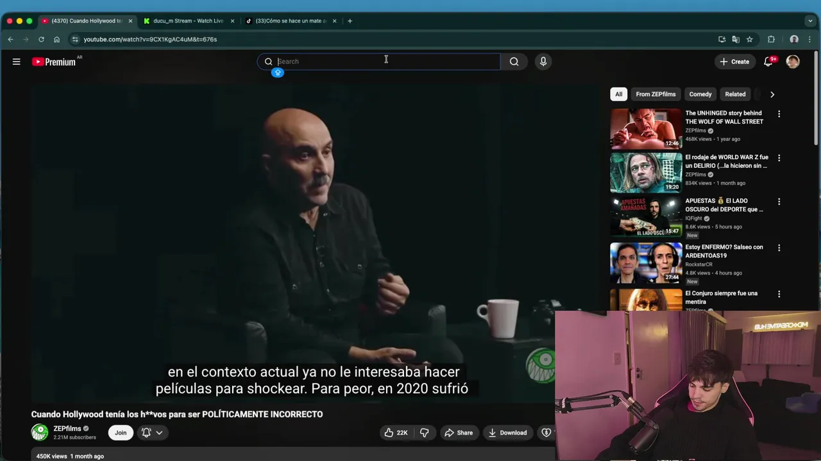821x461 pixels.
Task: Open YouTube notifications bell
Action: [x=768, y=61]
